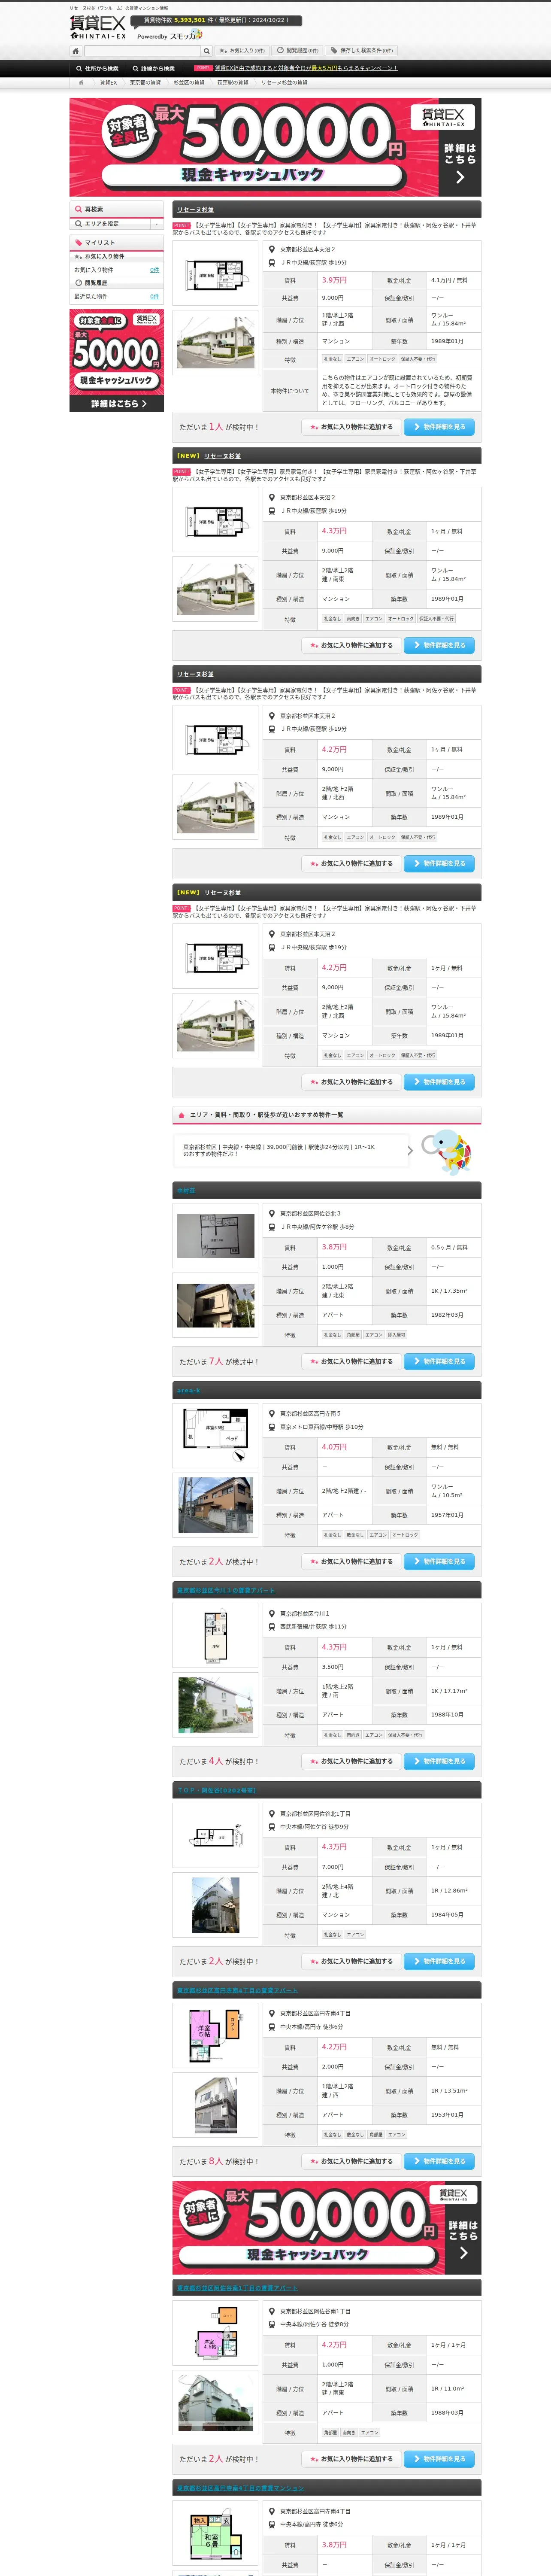Add area-k 4.0万円 listing to favorites
Screen dimensions: 551x2576
point(350,1561)
